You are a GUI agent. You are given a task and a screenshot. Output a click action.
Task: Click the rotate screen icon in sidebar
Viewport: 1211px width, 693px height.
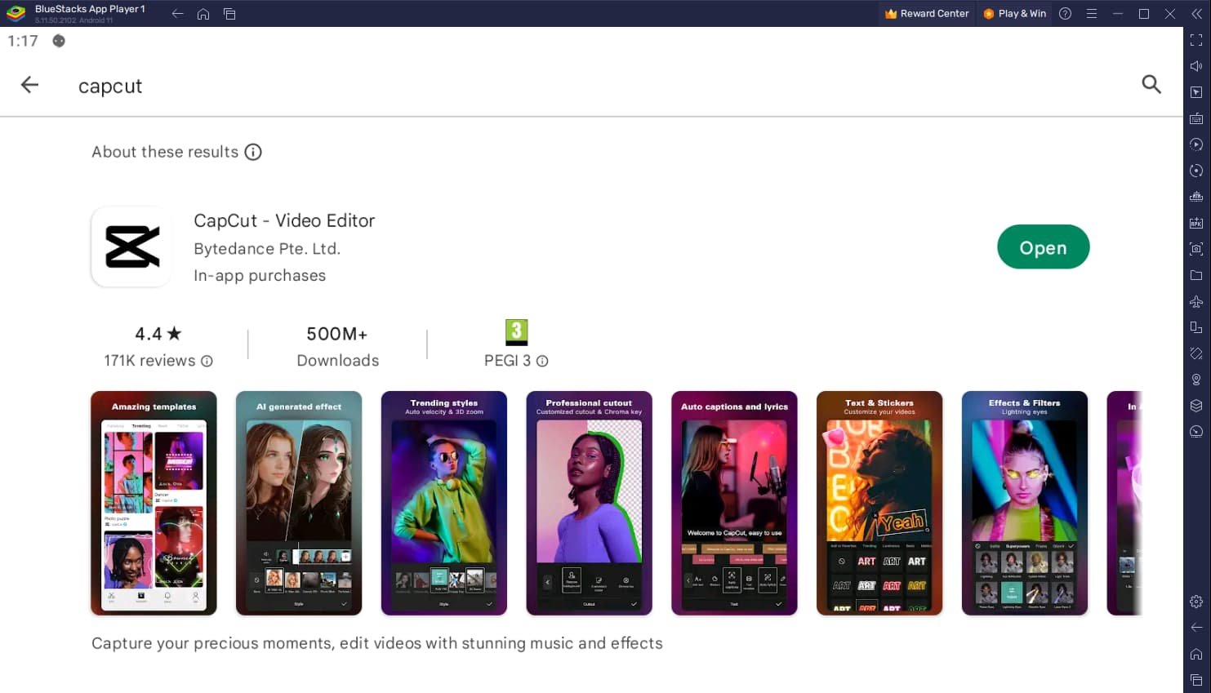click(x=1196, y=327)
